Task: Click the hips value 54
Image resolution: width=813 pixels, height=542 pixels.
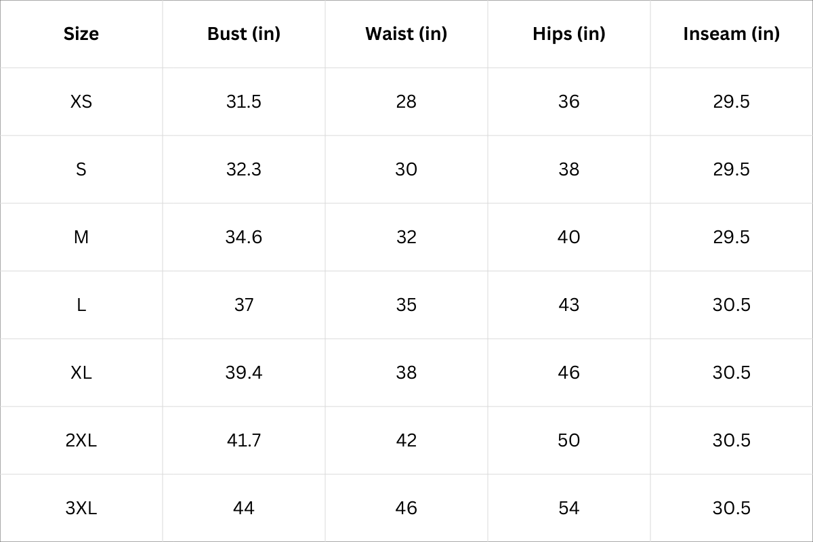Action: pyautogui.click(x=568, y=508)
